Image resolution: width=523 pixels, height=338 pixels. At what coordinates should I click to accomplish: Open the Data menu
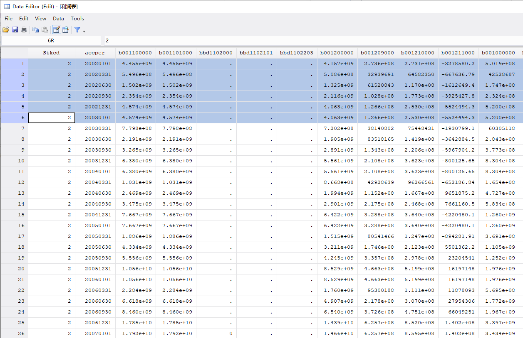58,19
